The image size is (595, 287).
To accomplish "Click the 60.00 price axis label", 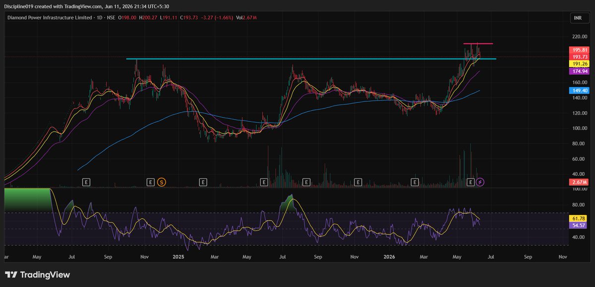I will pyautogui.click(x=580, y=159).
